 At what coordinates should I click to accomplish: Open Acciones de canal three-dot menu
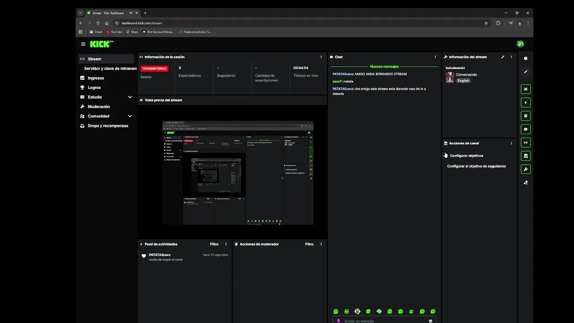[511, 143]
